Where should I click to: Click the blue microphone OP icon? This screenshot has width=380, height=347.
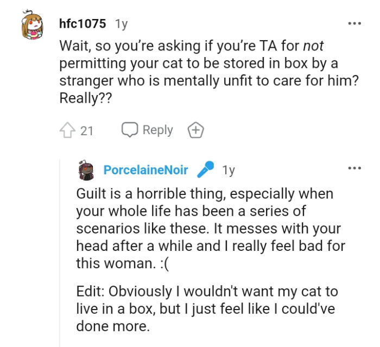click(205, 169)
